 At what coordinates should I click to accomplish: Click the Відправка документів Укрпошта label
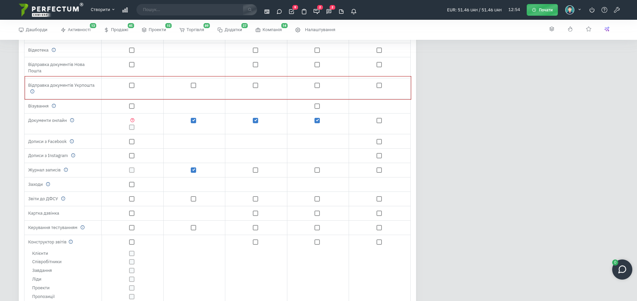click(x=61, y=85)
